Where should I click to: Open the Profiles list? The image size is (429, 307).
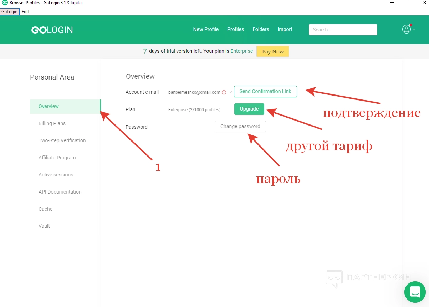(x=235, y=29)
